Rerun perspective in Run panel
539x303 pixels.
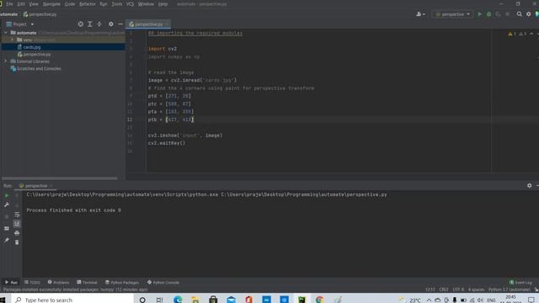tap(7, 195)
